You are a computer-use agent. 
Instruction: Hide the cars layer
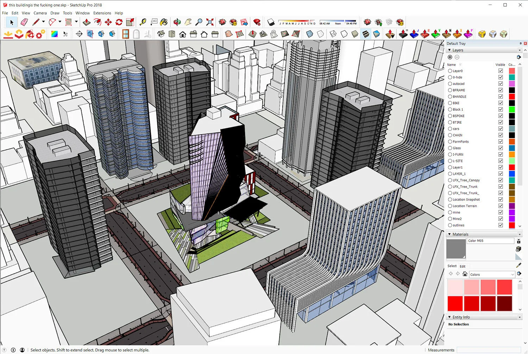(x=501, y=129)
